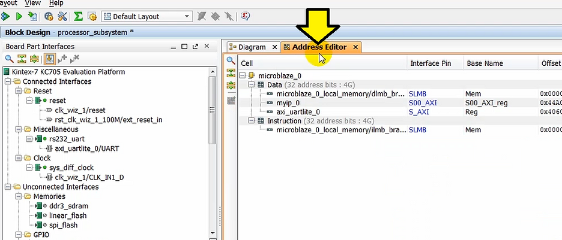The height and width of the screenshot is (240, 562).
Task: Open the View menu
Action: pyautogui.click(x=33, y=3)
